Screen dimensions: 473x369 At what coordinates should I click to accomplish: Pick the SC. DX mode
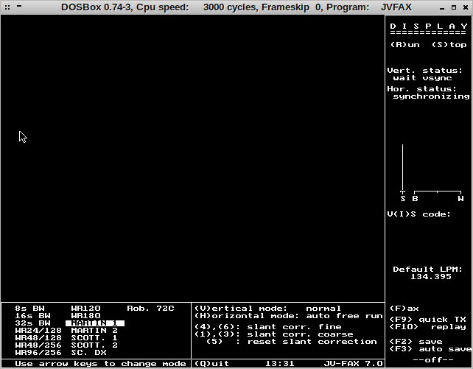tap(88, 353)
